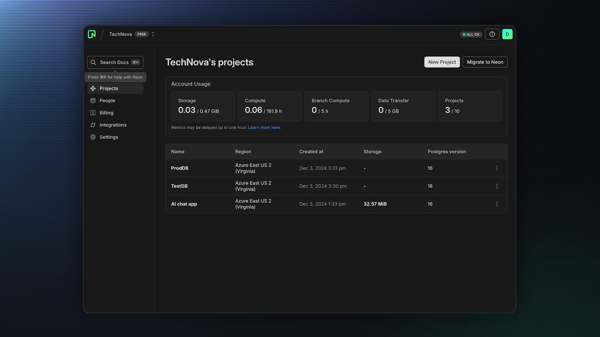Go to Projects in the sidebar

click(115, 88)
